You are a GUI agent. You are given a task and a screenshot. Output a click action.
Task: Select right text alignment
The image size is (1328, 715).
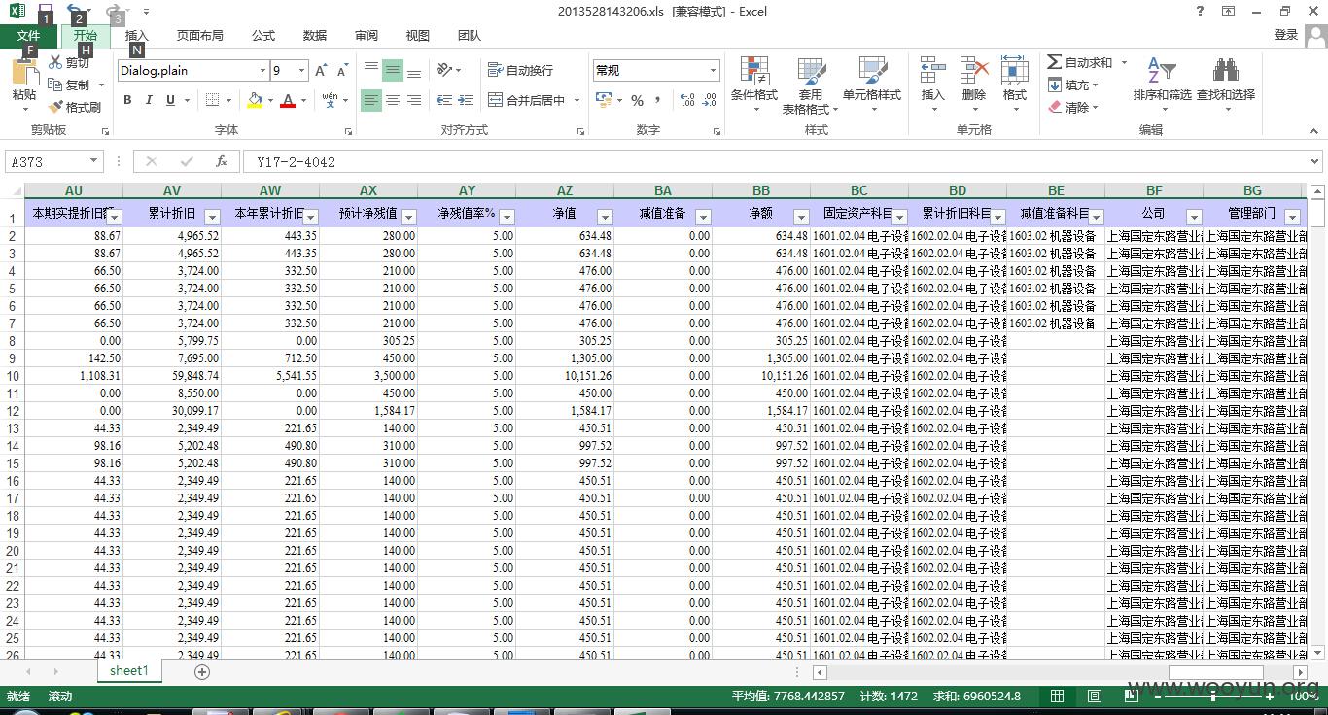[x=414, y=100]
